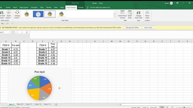Click the Undo arrow icon
The height and width of the screenshot is (108, 193).
(2, 23)
